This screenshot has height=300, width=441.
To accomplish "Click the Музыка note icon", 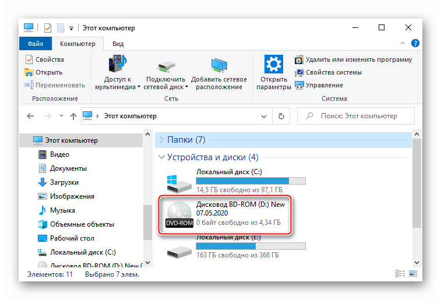I will click(x=43, y=210).
